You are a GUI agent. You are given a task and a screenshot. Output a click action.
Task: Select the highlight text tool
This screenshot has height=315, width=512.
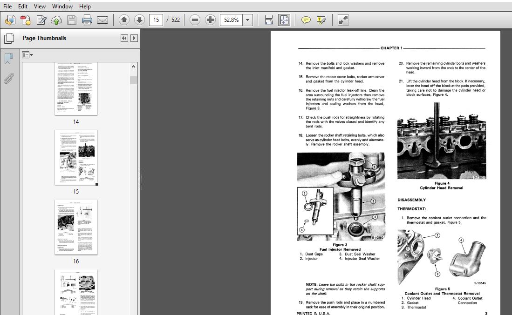coord(321,20)
